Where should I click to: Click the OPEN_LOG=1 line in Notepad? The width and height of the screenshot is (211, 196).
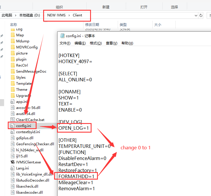tap(74, 128)
